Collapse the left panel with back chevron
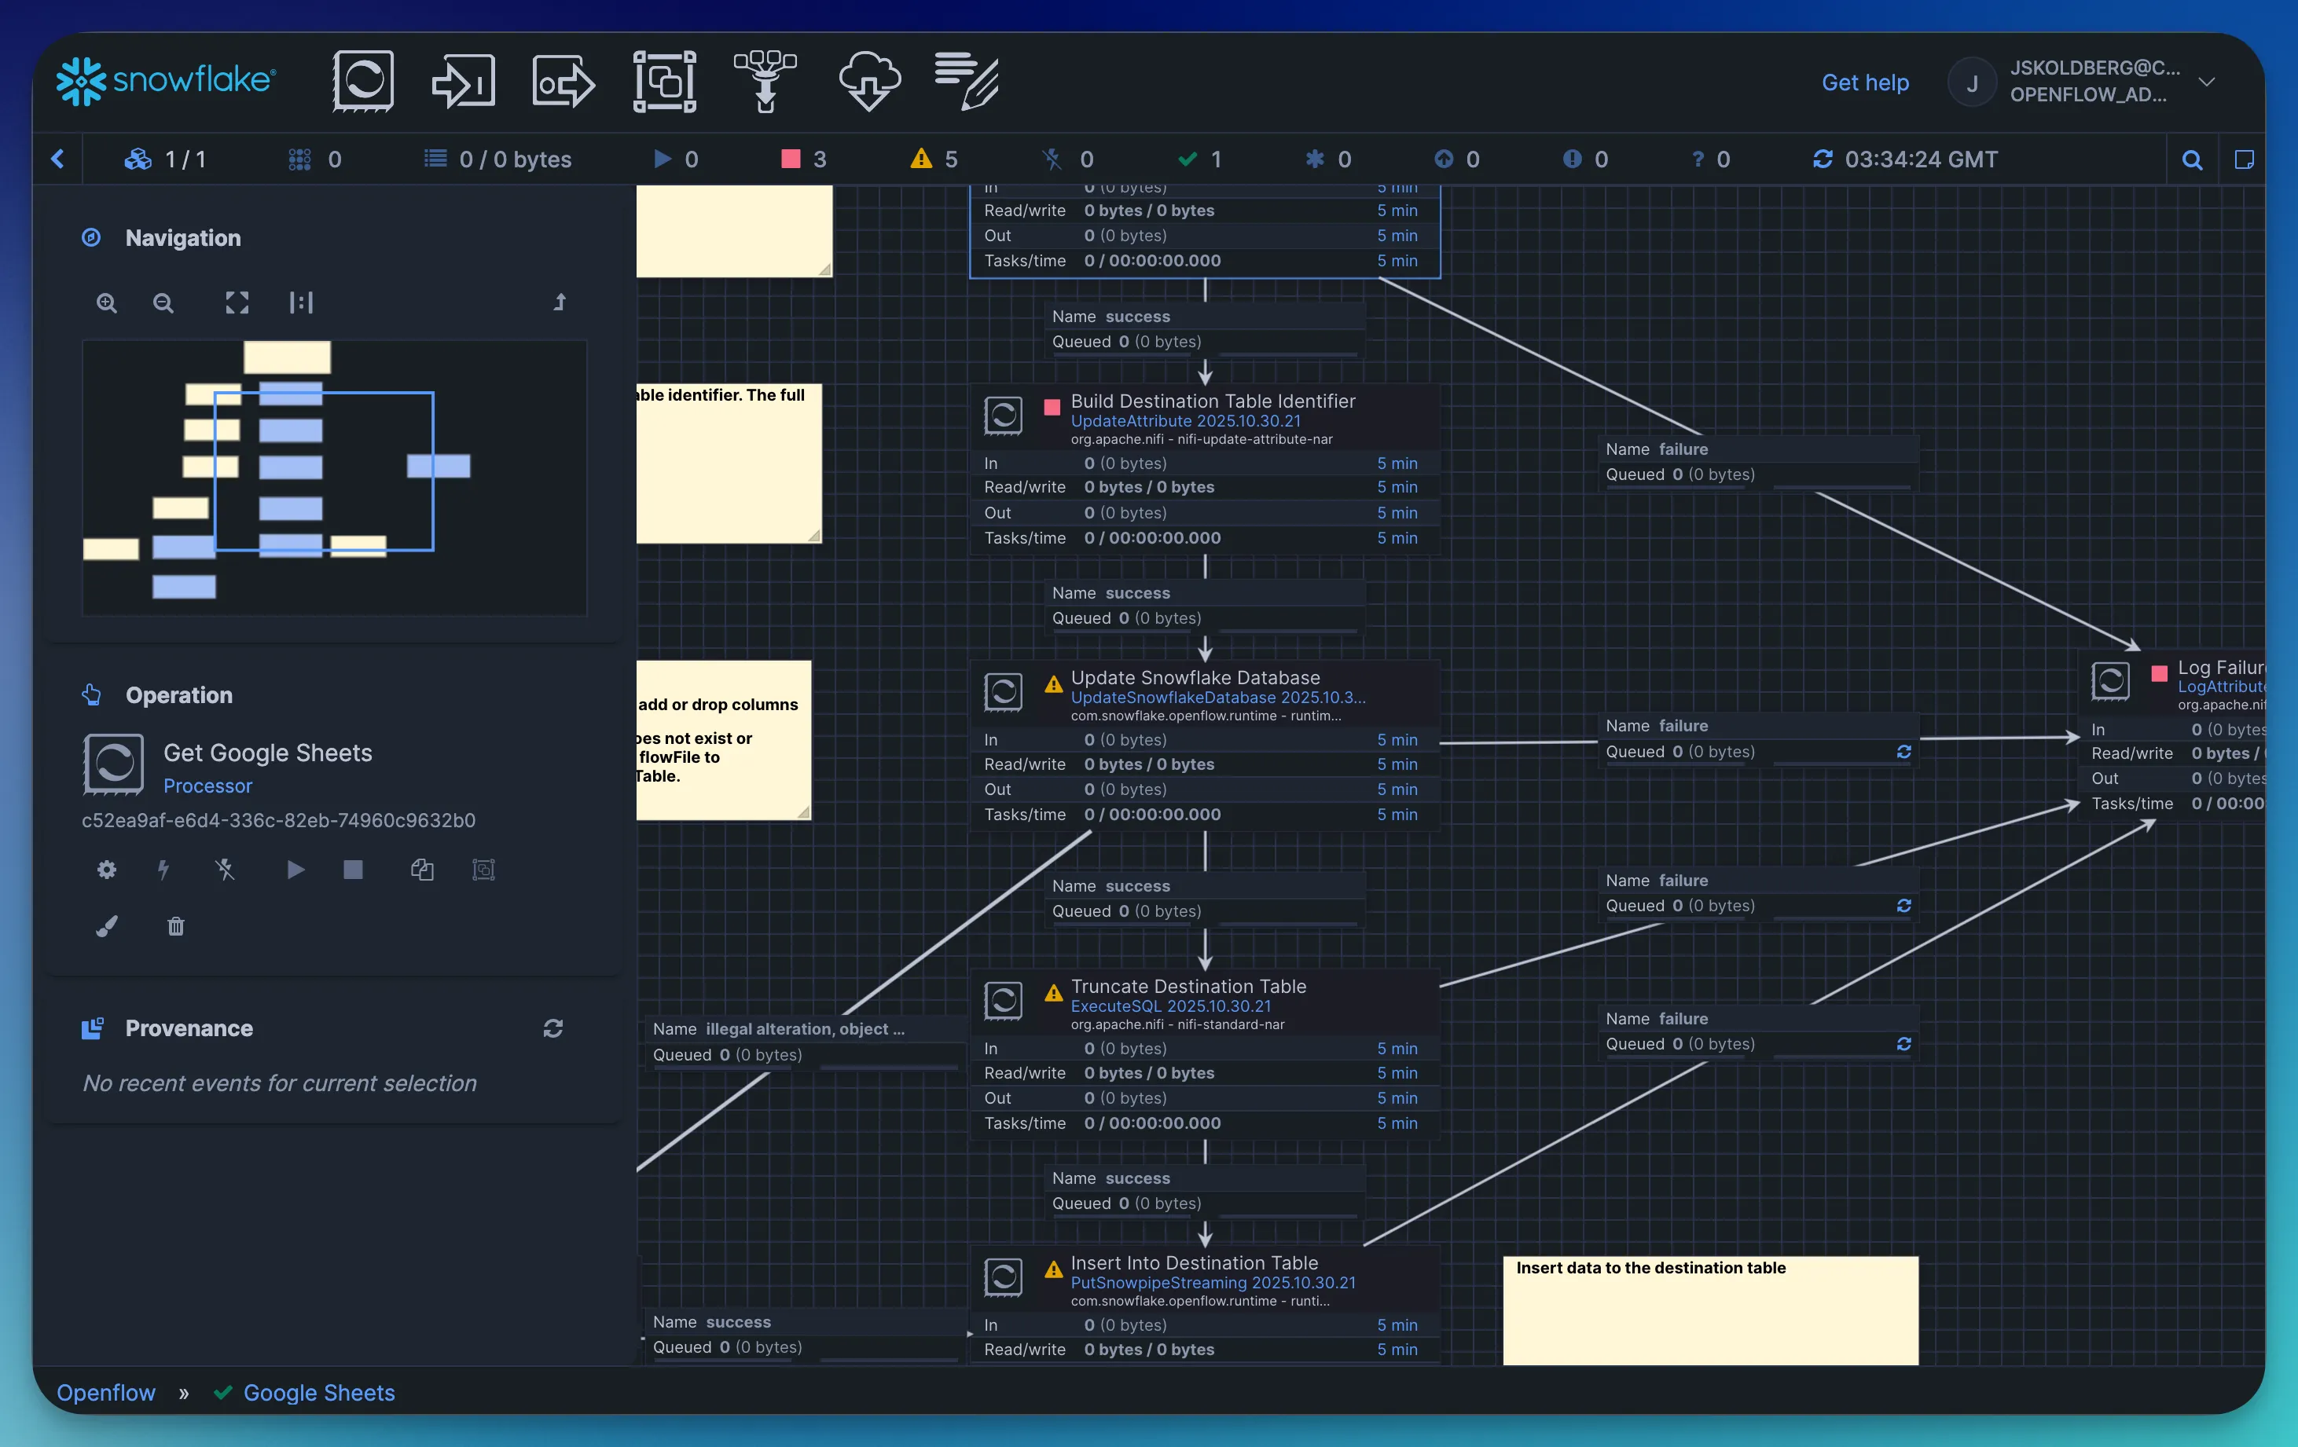The width and height of the screenshot is (2298, 1447). [57, 159]
